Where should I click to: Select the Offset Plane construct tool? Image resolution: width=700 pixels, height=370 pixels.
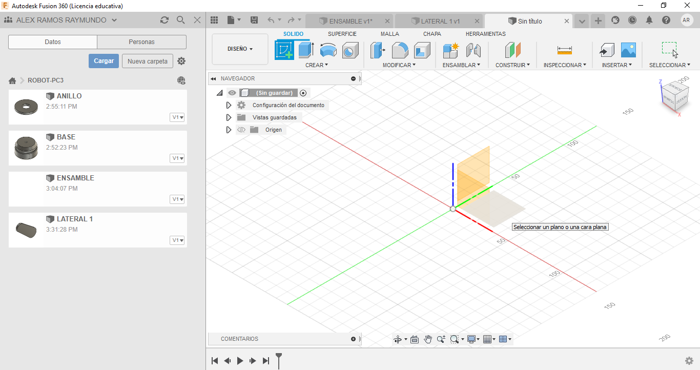pyautogui.click(x=512, y=50)
